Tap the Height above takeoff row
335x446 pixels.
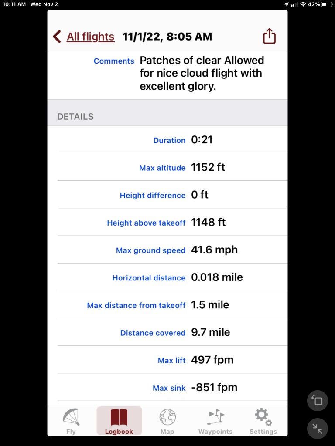tap(172, 223)
